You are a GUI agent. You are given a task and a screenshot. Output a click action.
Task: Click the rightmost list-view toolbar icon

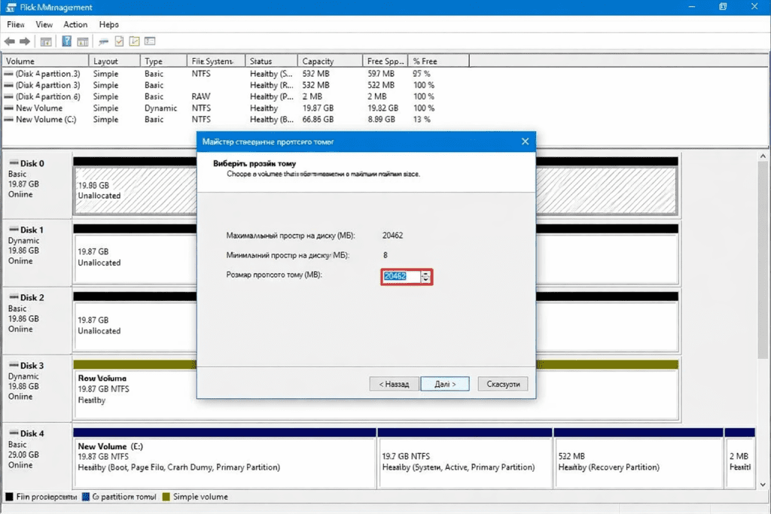[150, 41]
